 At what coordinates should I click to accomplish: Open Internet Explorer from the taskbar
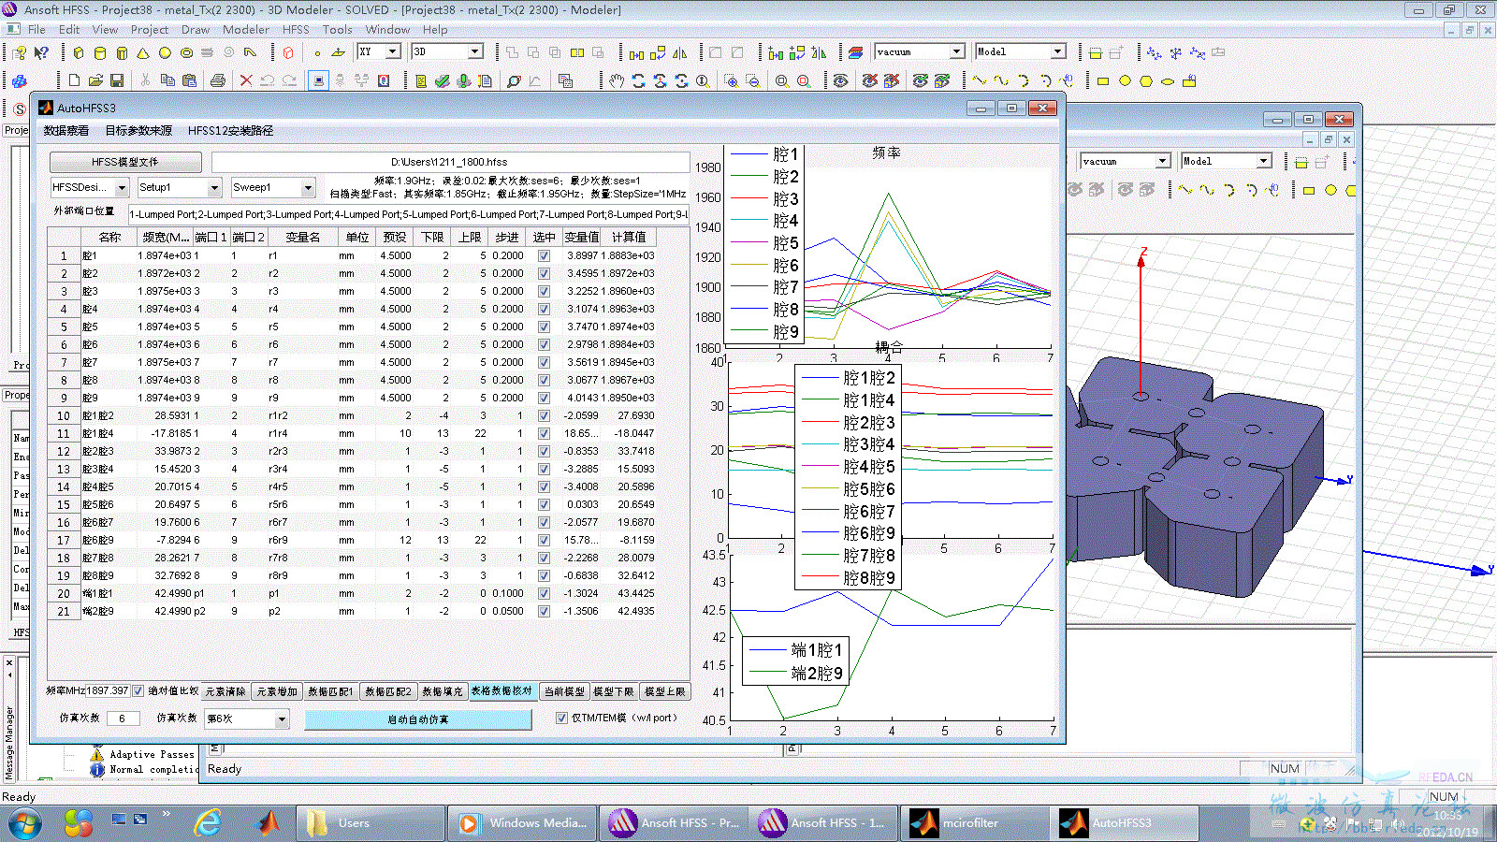pos(208,823)
